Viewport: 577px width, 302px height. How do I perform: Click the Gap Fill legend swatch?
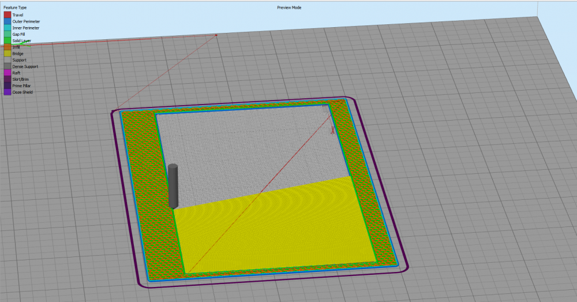[8, 34]
